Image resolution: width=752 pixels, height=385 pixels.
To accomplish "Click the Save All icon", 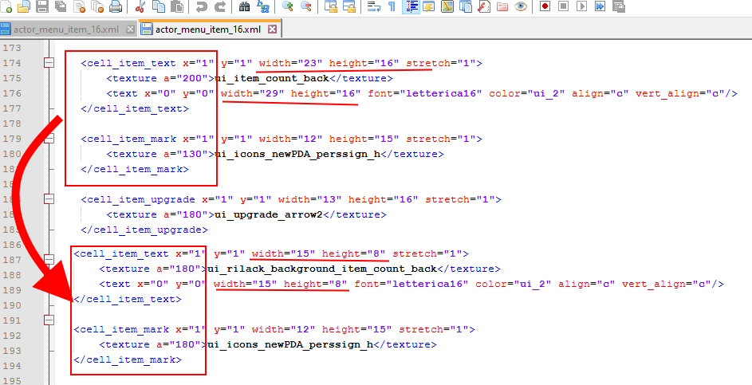I will coord(61,6).
